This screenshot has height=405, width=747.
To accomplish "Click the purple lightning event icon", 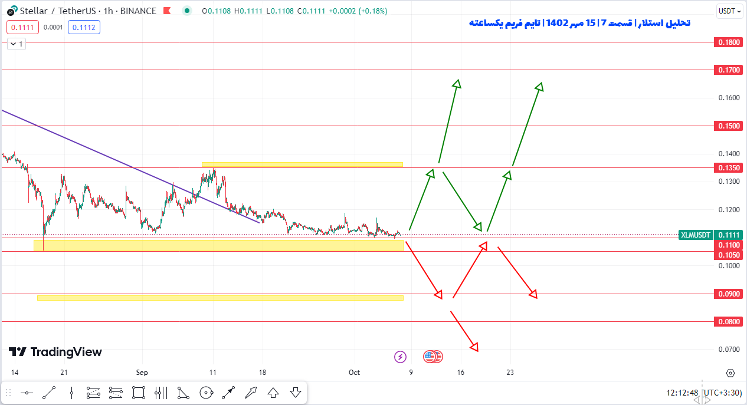I will 400,357.
